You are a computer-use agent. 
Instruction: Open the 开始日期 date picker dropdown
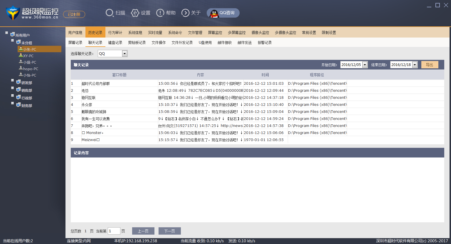click(365, 65)
